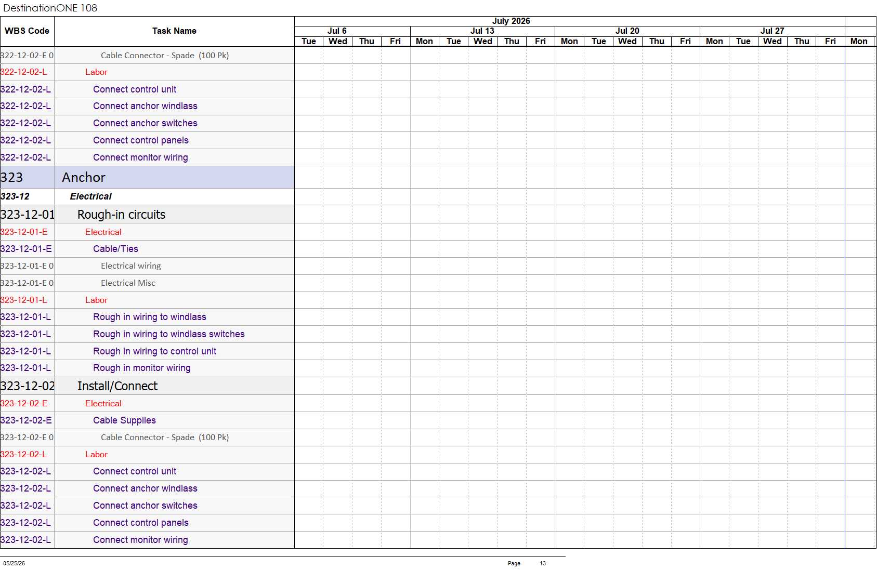Viewport: 877px width, 570px height.
Task: Select the 'Cable Supplies' task
Action: (x=124, y=420)
